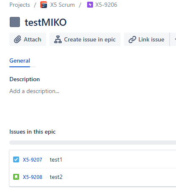Open the dropdown arrow next to Link issue
This screenshot has height=195, width=176.
(x=173, y=39)
